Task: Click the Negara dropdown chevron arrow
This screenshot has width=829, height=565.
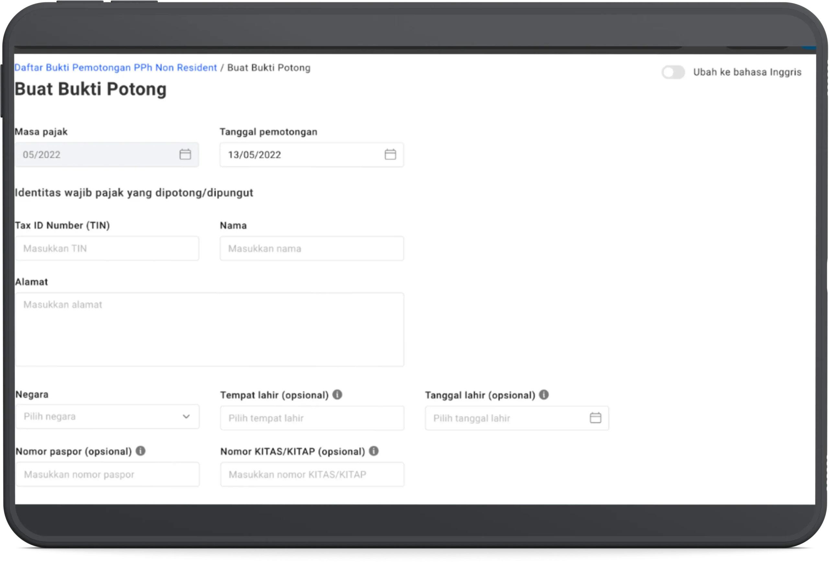Action: [x=186, y=417]
